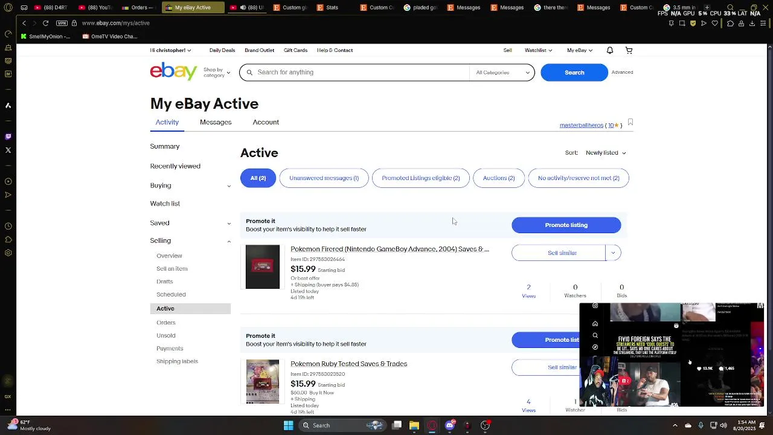Open the Advanced search link
The image size is (773, 435).
(x=622, y=72)
